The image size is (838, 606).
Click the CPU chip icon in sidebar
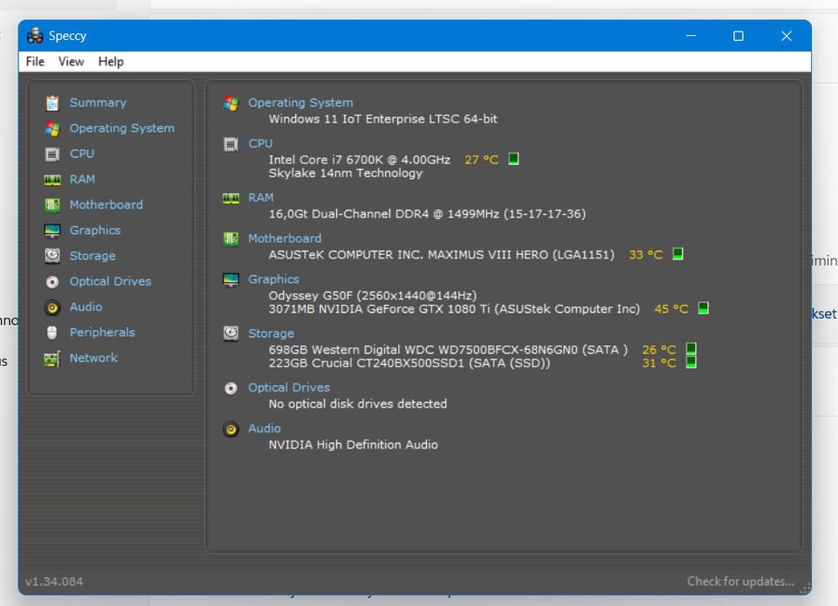point(52,155)
